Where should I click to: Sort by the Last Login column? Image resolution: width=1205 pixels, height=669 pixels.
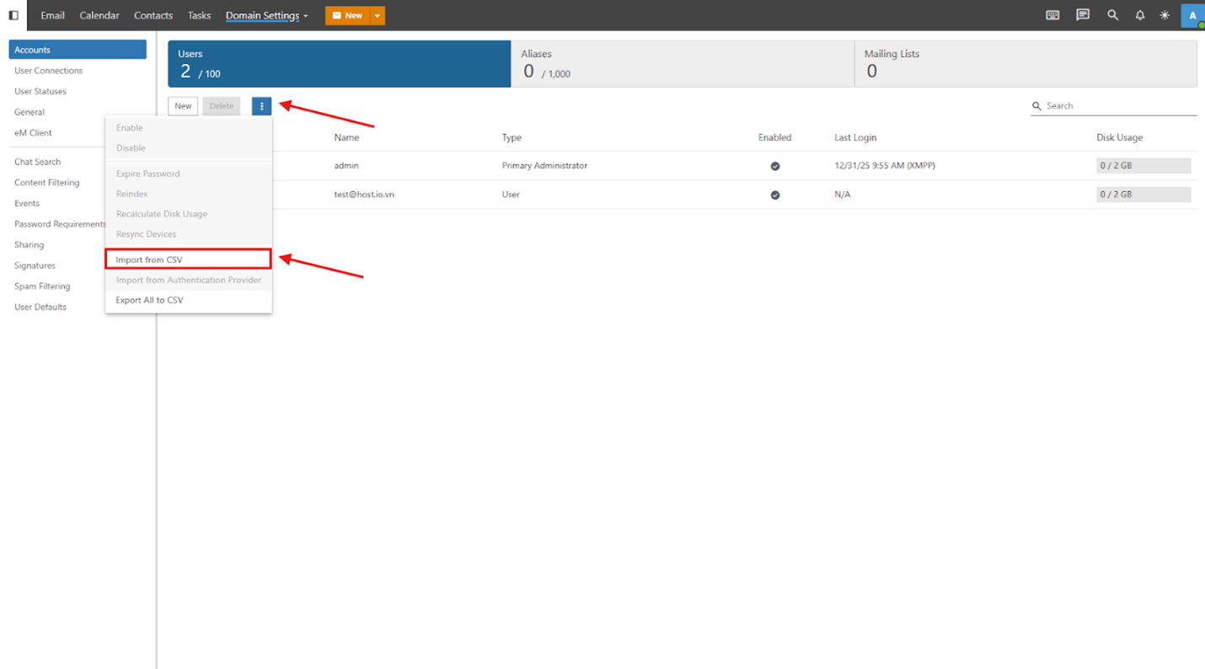tap(855, 137)
